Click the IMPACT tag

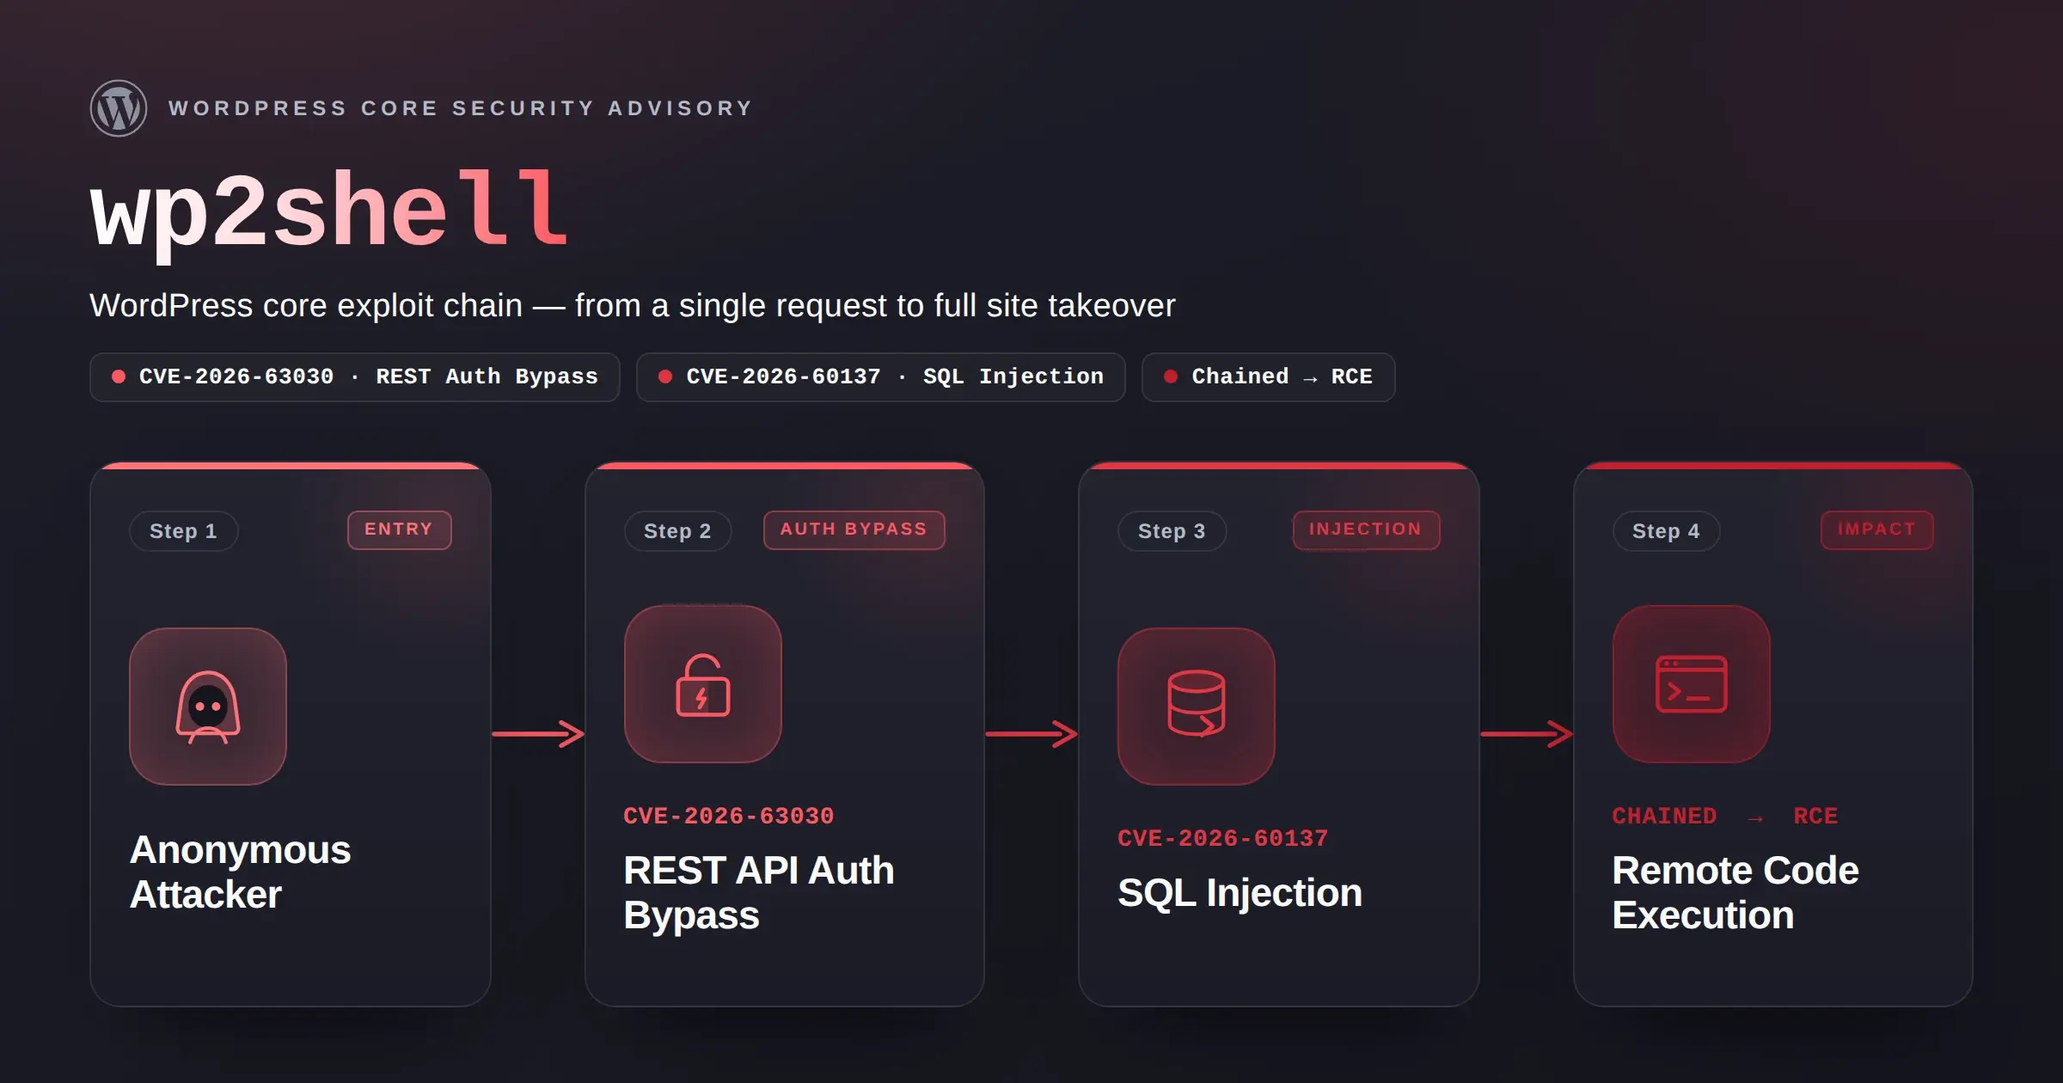pyautogui.click(x=1877, y=529)
